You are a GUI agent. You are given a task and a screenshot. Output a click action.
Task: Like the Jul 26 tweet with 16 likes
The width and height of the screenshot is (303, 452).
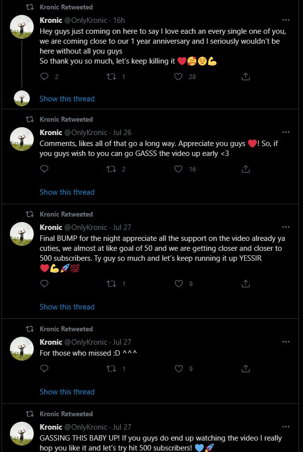pos(179,169)
